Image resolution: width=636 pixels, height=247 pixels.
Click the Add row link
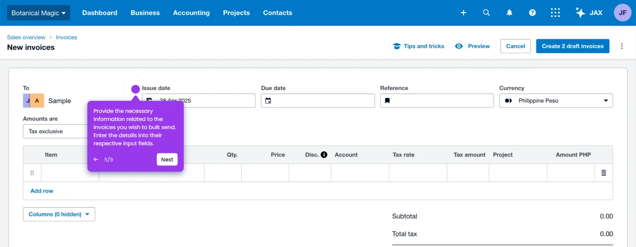click(42, 191)
